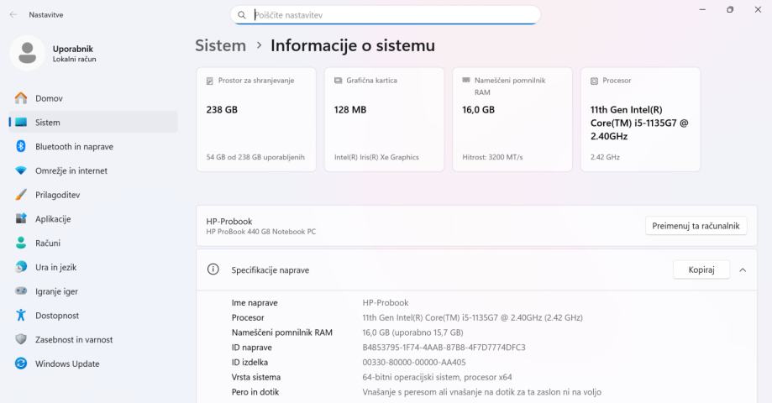Click the Kopiraj button
Screen dimensions: 772x403
tap(701, 270)
